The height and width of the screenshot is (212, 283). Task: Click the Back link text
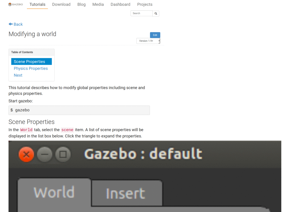point(18,24)
